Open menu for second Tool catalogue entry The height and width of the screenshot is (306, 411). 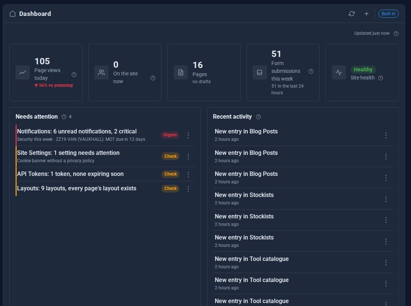[385, 283]
